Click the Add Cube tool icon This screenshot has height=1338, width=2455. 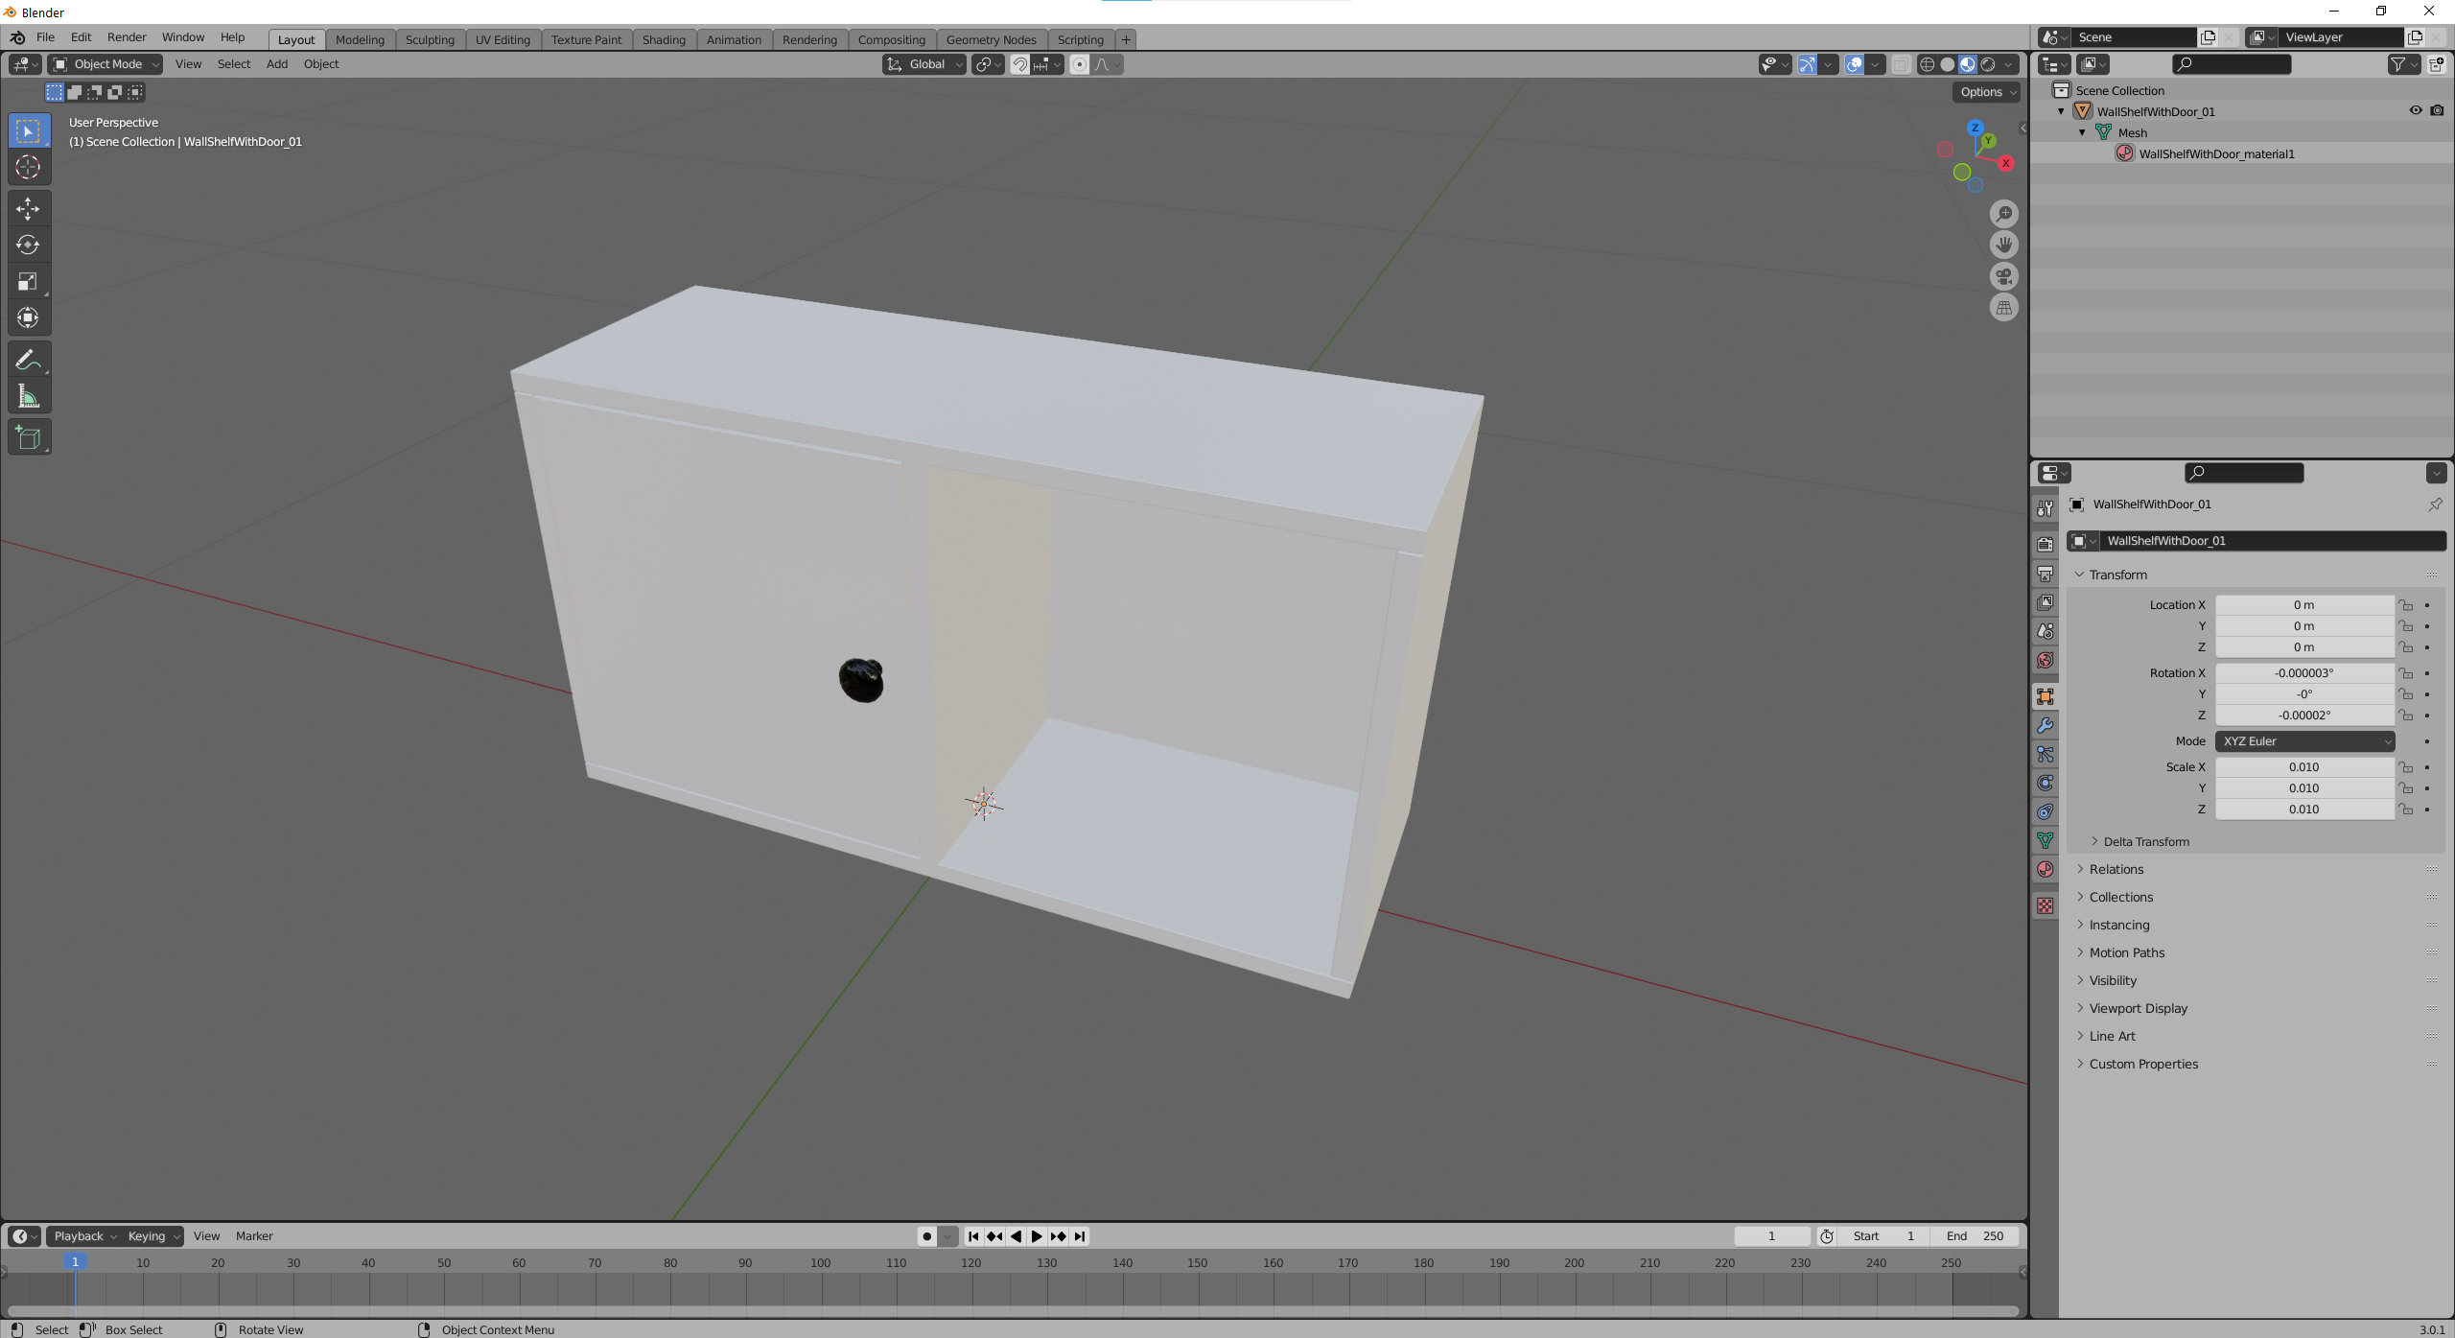[x=28, y=437]
